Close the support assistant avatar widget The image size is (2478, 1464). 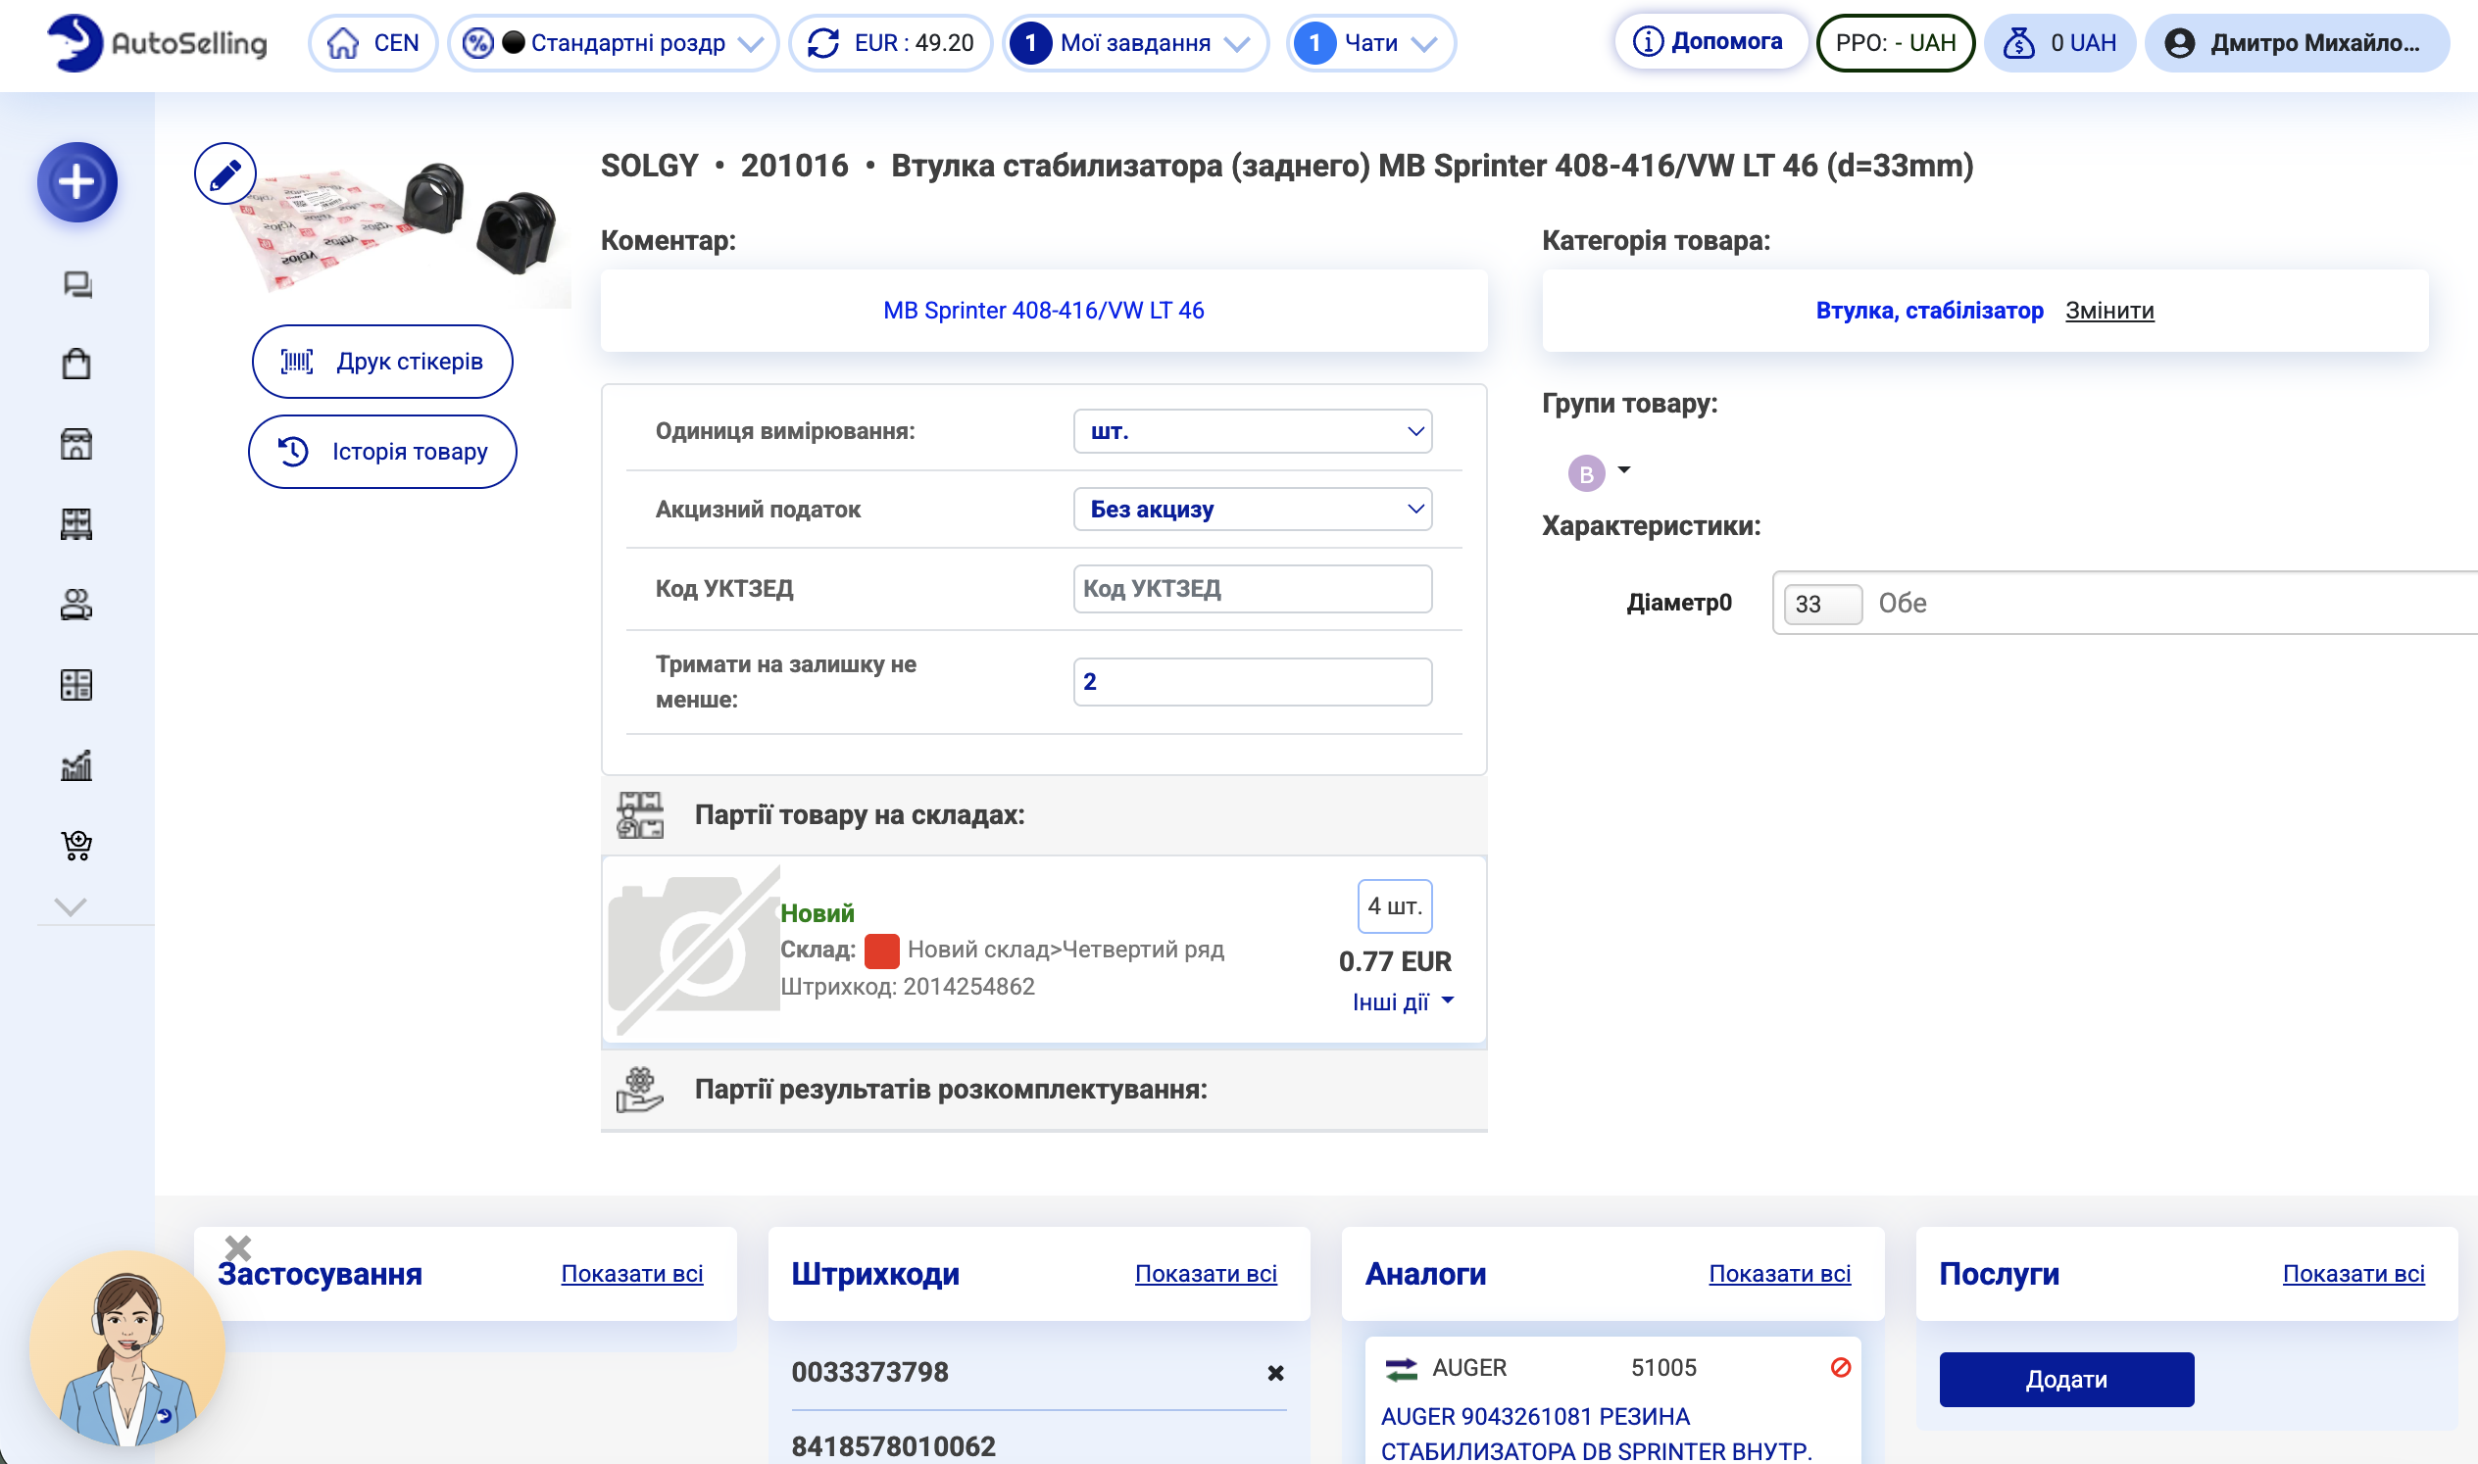238,1248
